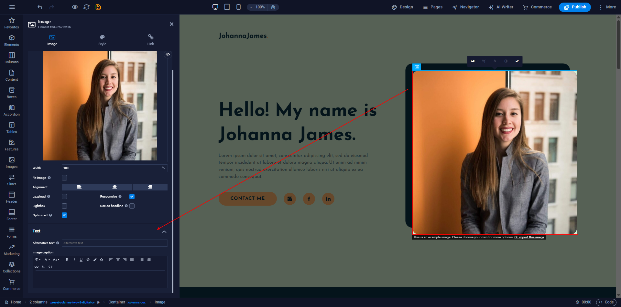Open preview with the eye icon

coord(75,7)
